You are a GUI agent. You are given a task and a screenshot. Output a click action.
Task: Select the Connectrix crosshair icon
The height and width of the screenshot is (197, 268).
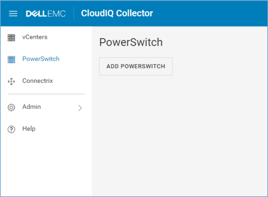click(x=11, y=81)
